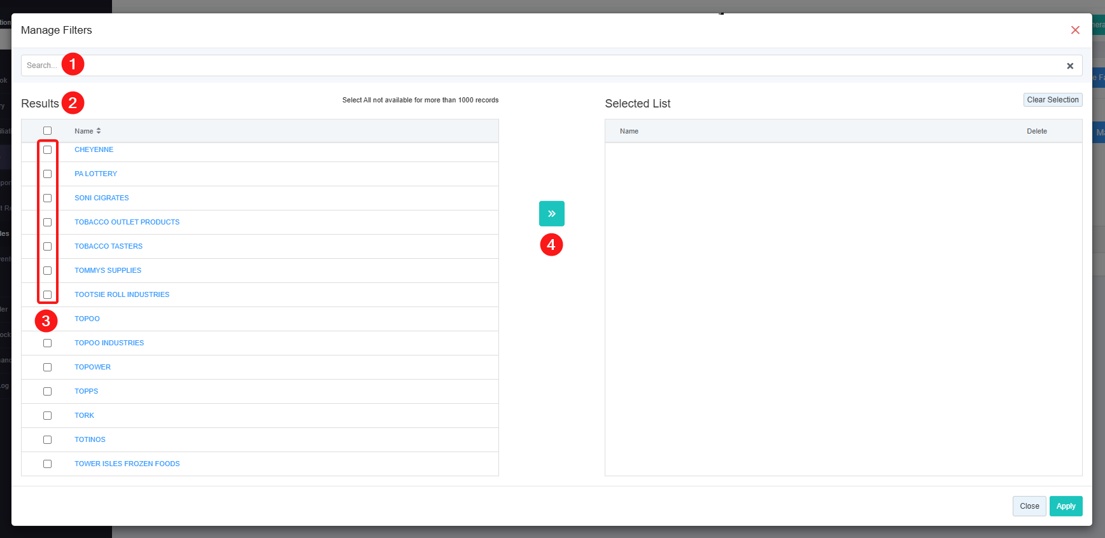
Task: Select the TOPOWER name link
Action: [93, 368]
